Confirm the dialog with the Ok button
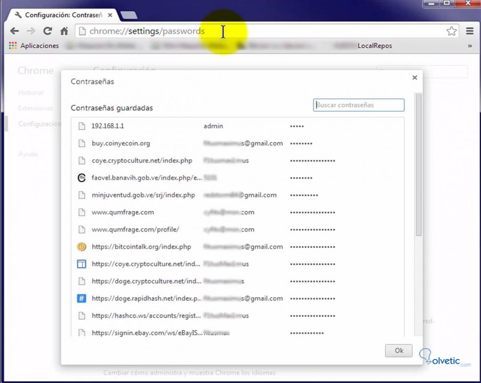 399,351
